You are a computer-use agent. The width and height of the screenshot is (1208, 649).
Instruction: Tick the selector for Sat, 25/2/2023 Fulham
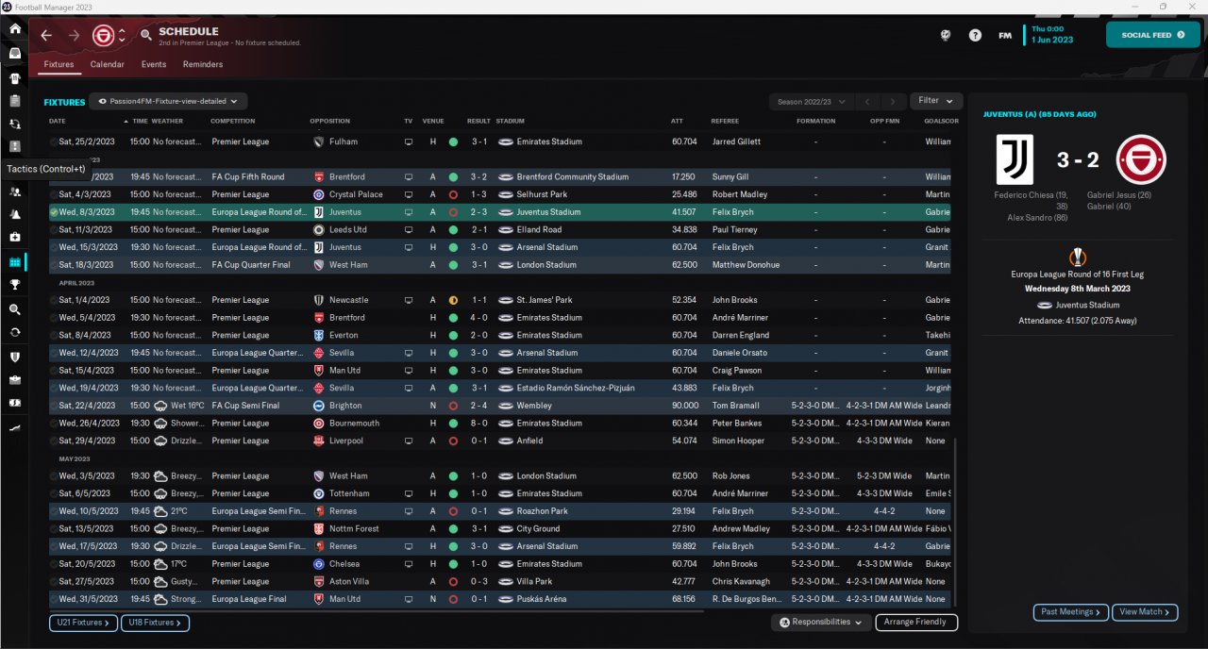coord(54,141)
